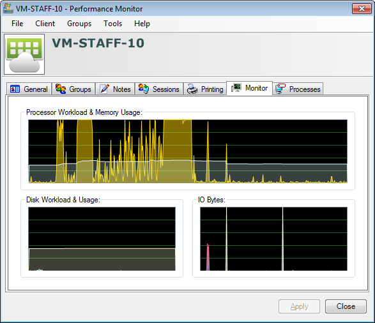Click the Processor Workload & Memory Usage label
375x323 pixels.
(84, 112)
